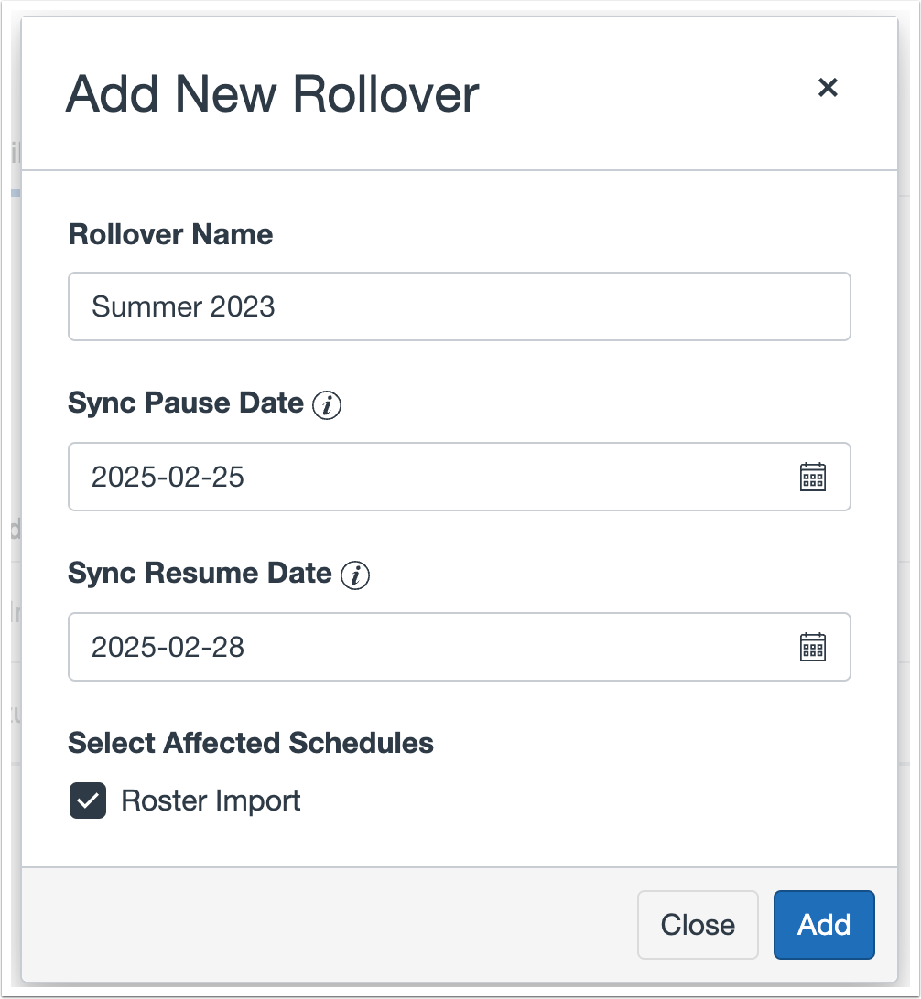The height and width of the screenshot is (999, 921).
Task: Click the Sync Resume Date info icon
Action: 354,575
